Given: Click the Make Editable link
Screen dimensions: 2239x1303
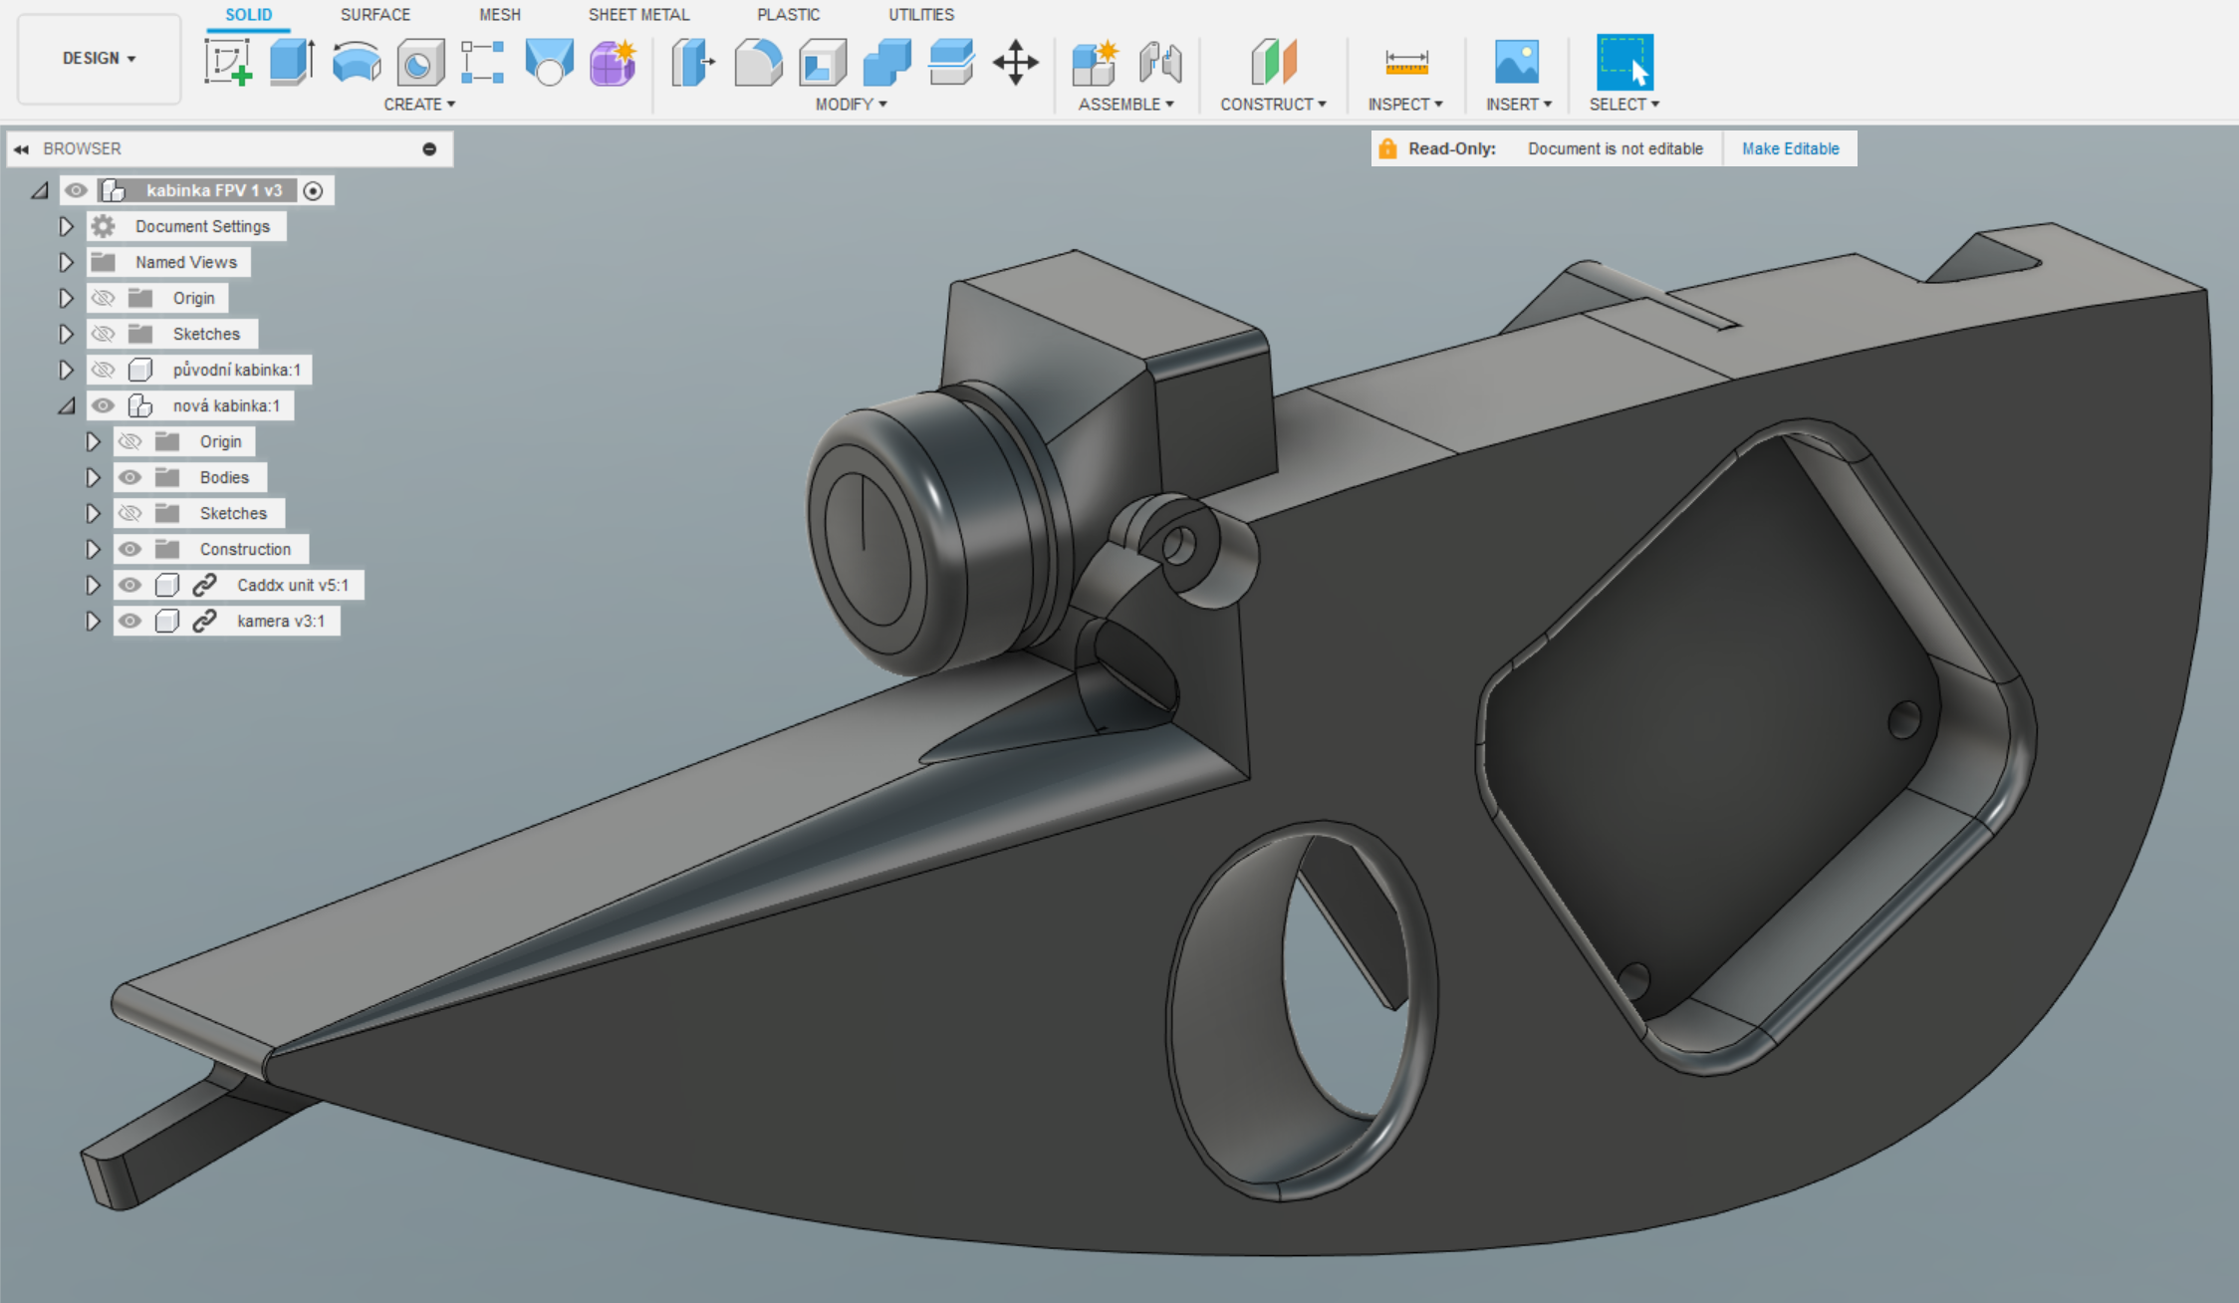Looking at the screenshot, I should (x=1790, y=148).
